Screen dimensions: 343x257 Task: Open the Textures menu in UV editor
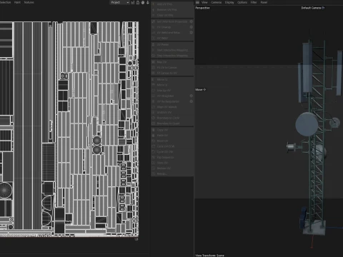pos(29,2)
